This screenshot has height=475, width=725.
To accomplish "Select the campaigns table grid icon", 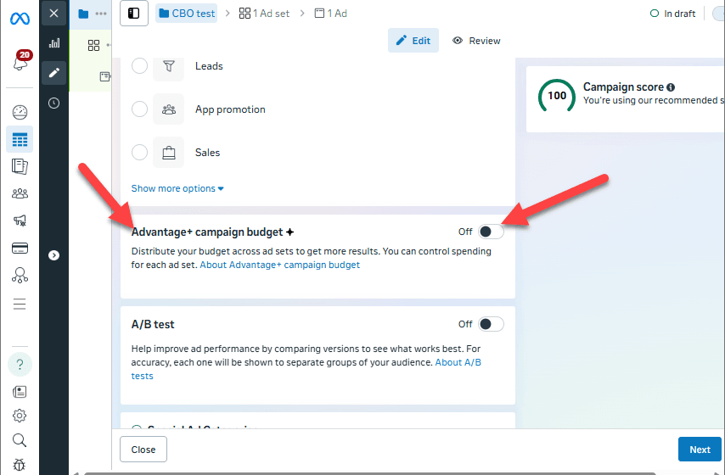I will point(20,139).
